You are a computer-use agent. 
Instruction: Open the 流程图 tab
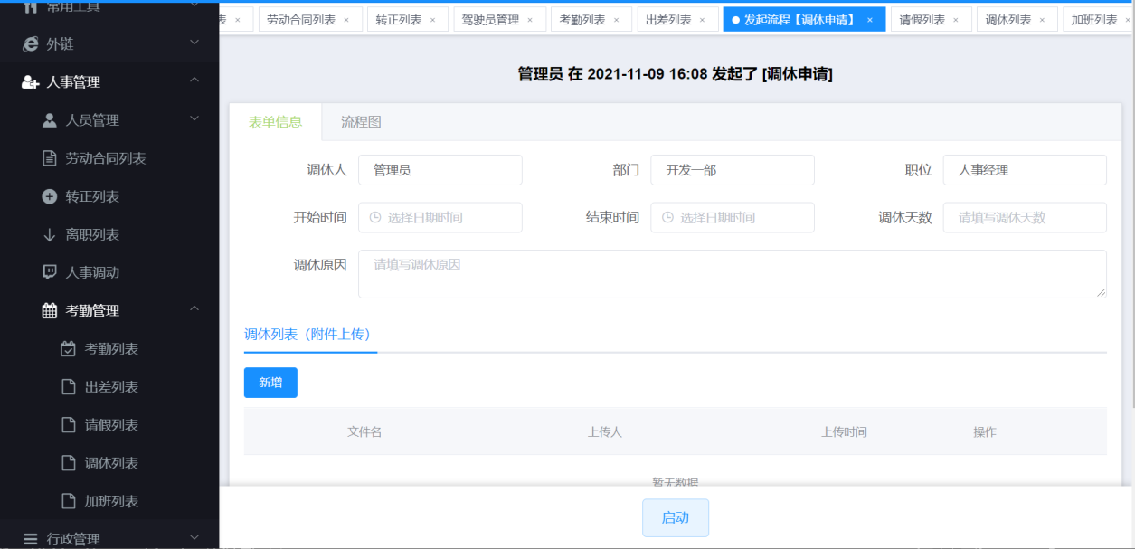click(361, 122)
